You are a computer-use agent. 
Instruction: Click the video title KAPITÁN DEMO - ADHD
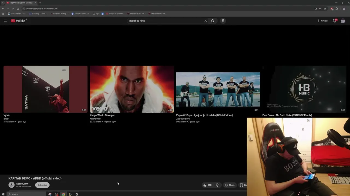click(x=35, y=178)
